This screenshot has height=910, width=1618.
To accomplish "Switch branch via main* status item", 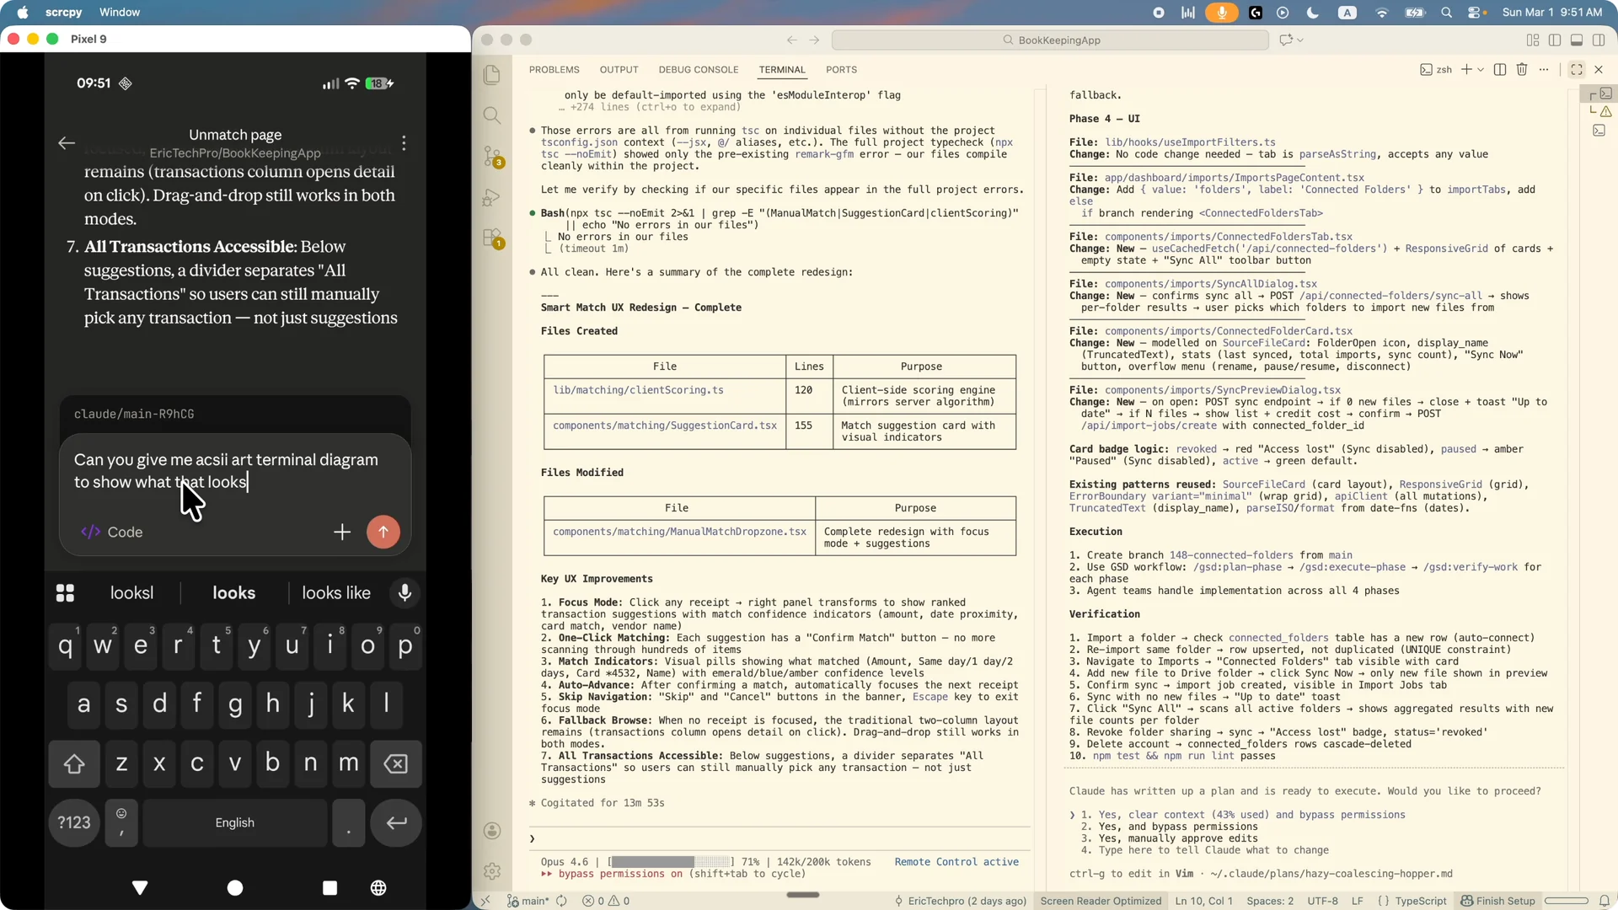I will coord(528,901).
